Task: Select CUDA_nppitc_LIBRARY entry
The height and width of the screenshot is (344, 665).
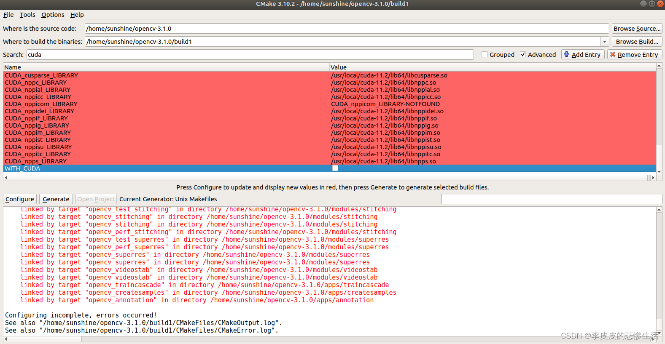Action: tap(38, 154)
